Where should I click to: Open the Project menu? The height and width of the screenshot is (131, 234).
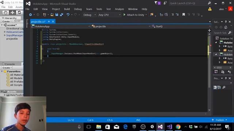click(56, 9)
